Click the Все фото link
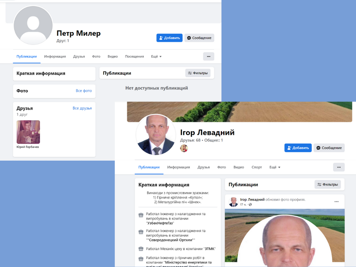 coord(84,91)
